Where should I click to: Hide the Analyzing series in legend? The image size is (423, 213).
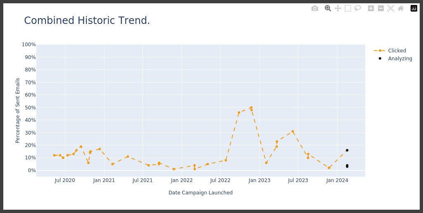click(x=400, y=59)
